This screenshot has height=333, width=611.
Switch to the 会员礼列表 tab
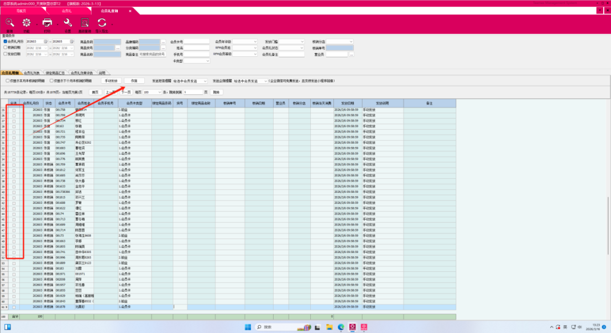(x=32, y=73)
